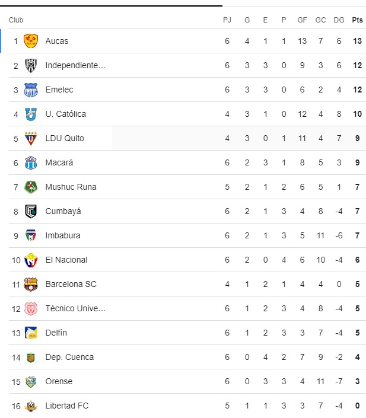The image size is (366, 418).
Task: Click the U. Católica crest icon
Action: (x=31, y=114)
